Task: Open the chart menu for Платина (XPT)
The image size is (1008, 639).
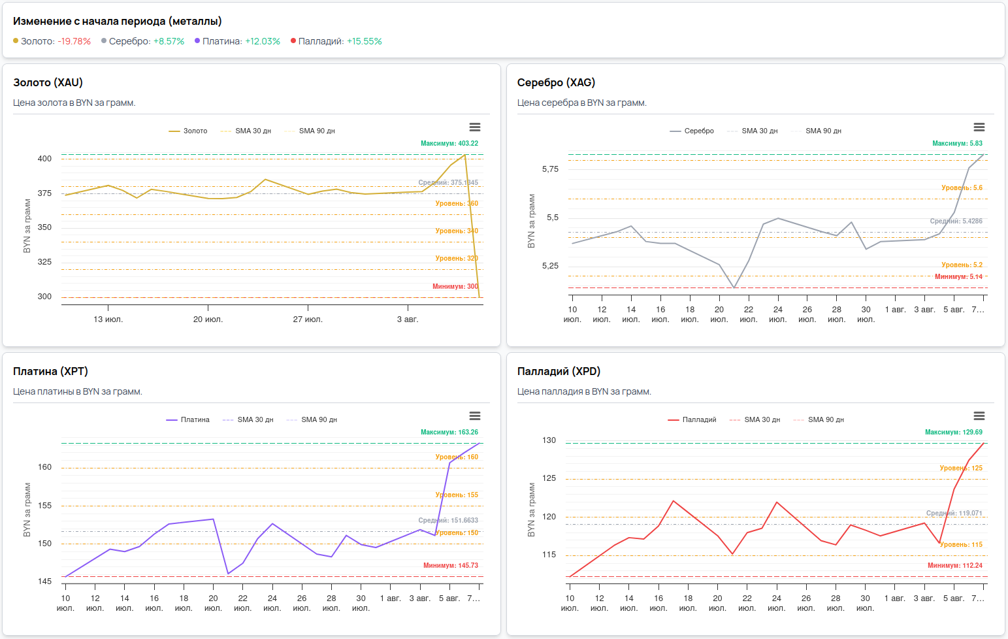Action: pyautogui.click(x=475, y=416)
